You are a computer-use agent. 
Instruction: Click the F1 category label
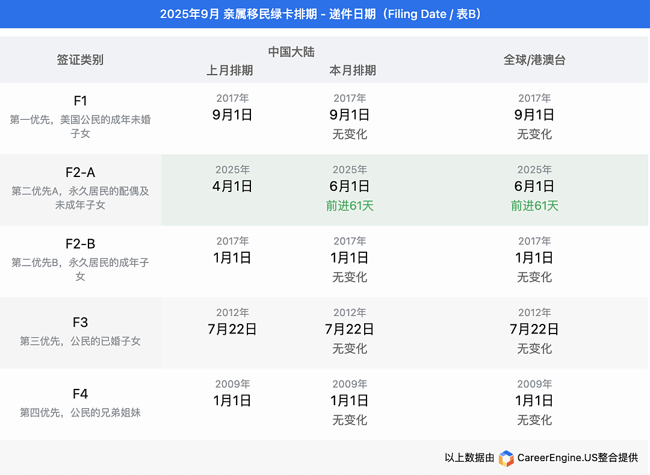tap(81, 101)
